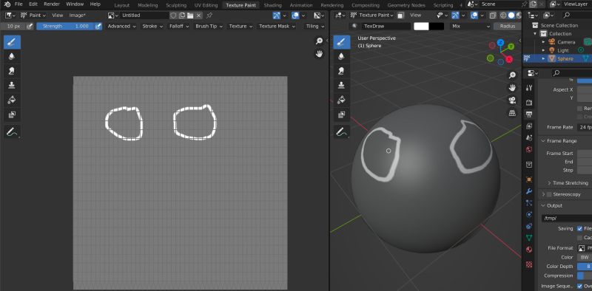Switch to the Sculpting workspace tab
This screenshot has height=291, width=592.
click(x=176, y=5)
